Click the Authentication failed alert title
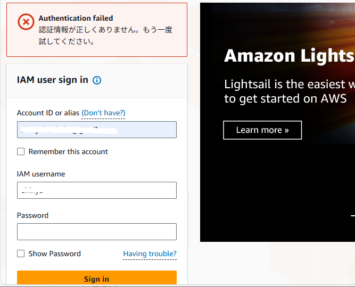 (x=76, y=18)
